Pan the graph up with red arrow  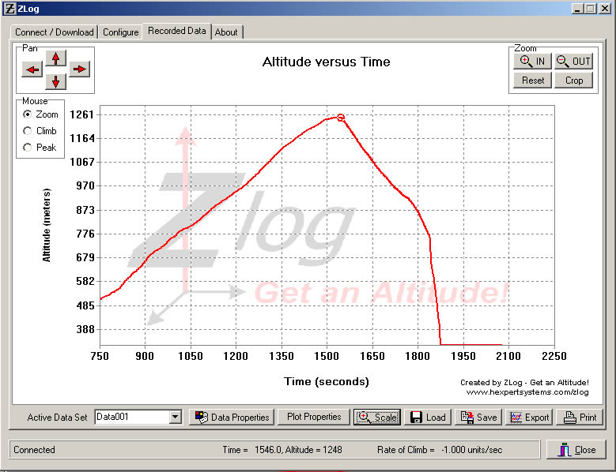(55, 58)
